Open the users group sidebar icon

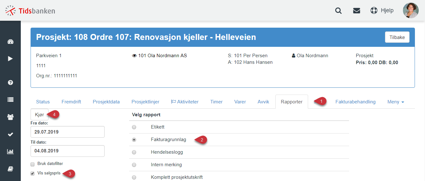pos(10,117)
